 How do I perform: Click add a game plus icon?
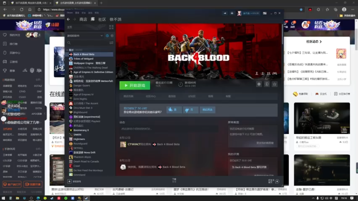[x=69, y=181]
